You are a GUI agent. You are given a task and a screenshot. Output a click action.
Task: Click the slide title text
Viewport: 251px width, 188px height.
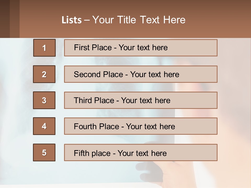pos(123,20)
